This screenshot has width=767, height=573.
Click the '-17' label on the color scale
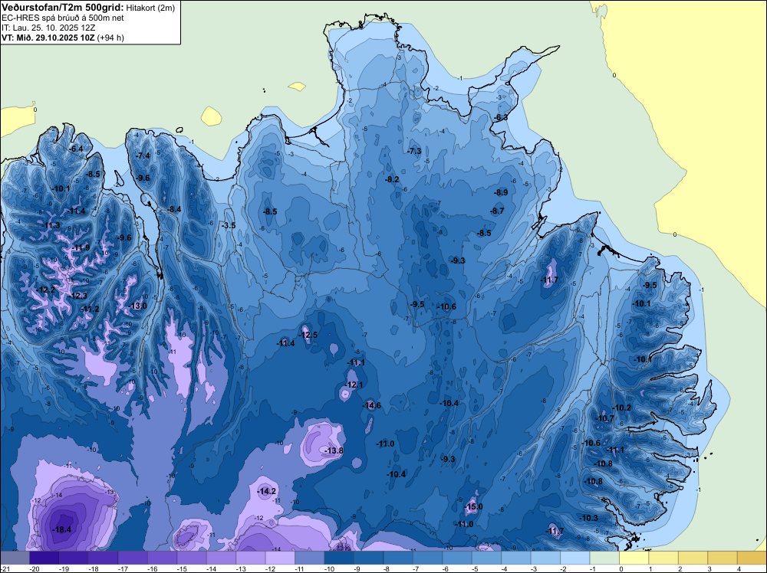(122, 569)
